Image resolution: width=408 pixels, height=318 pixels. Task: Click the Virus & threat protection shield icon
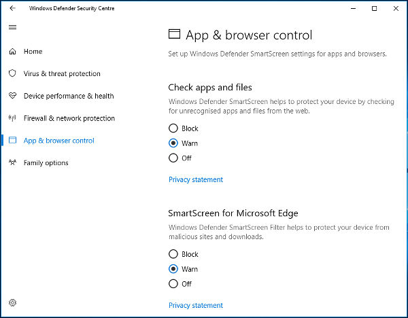tap(12, 73)
